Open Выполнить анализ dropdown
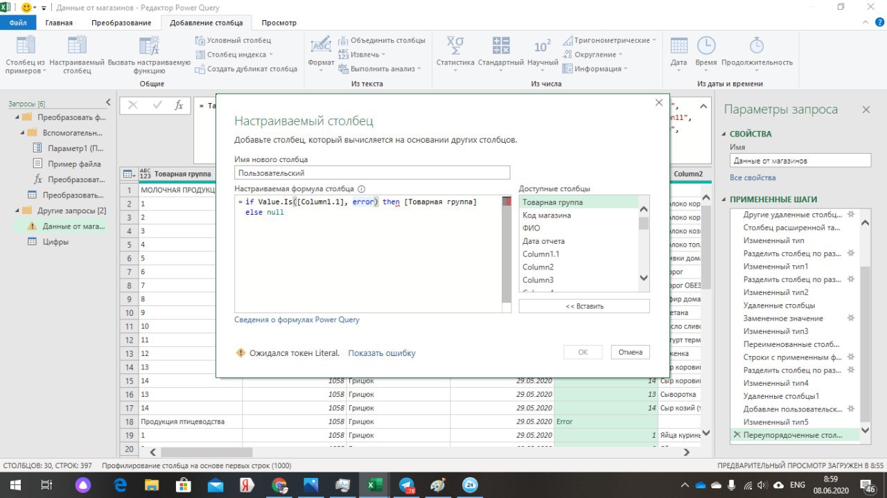 (380, 69)
